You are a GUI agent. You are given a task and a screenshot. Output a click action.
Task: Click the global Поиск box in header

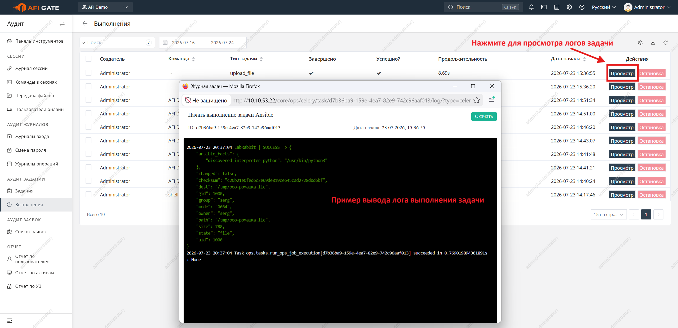(483, 7)
